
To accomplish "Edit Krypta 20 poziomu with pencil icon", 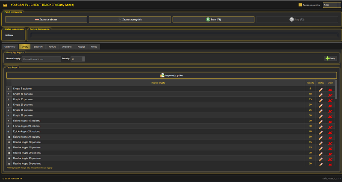I will point(320,106).
